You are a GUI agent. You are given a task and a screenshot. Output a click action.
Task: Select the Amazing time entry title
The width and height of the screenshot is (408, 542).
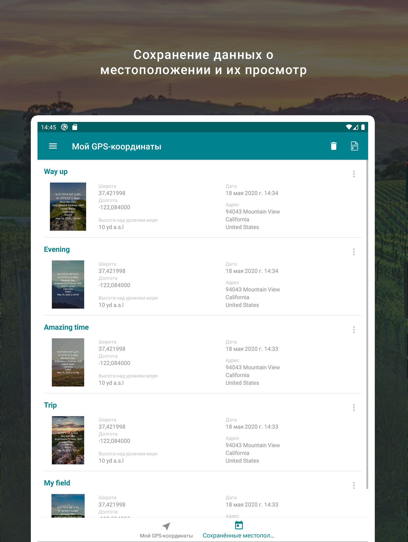[x=66, y=327]
